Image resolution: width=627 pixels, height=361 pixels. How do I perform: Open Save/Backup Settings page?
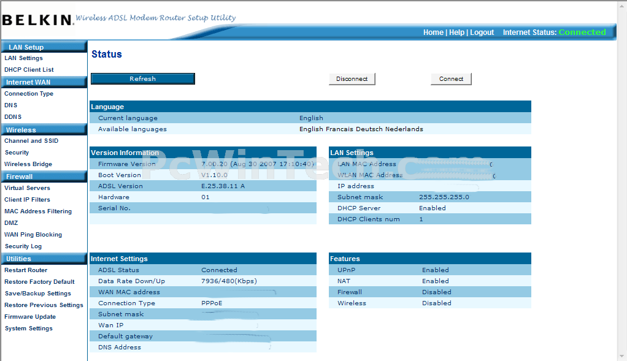point(38,293)
